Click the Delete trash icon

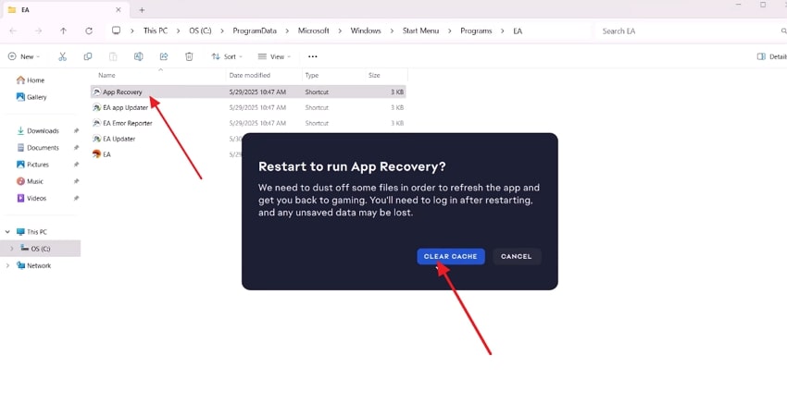pyautogui.click(x=189, y=56)
